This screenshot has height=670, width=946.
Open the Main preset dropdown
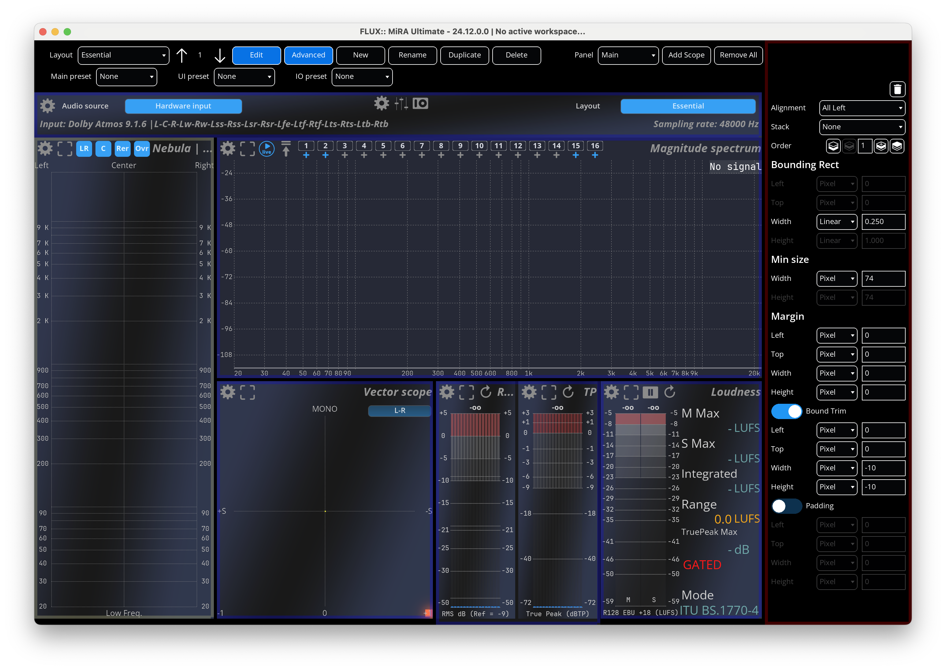[126, 77]
